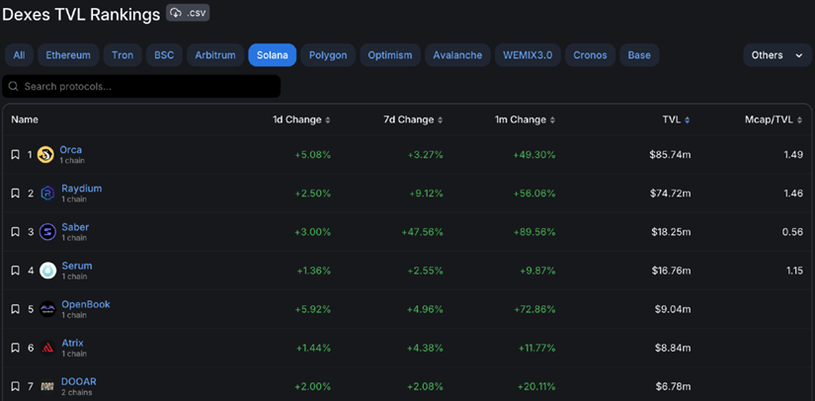The width and height of the screenshot is (815, 401).
Task: Open the Atrix protocol link
Action: tap(72, 343)
